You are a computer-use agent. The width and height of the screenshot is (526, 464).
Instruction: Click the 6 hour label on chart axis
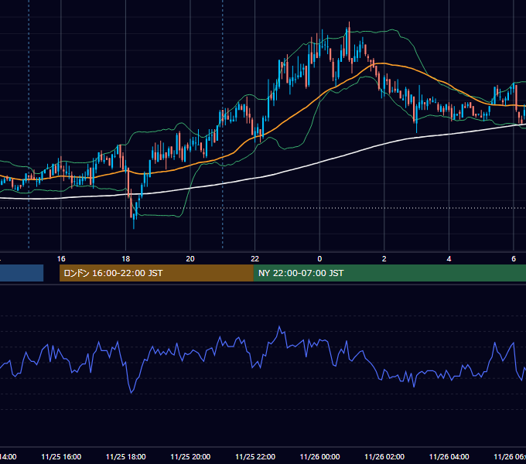(514, 259)
